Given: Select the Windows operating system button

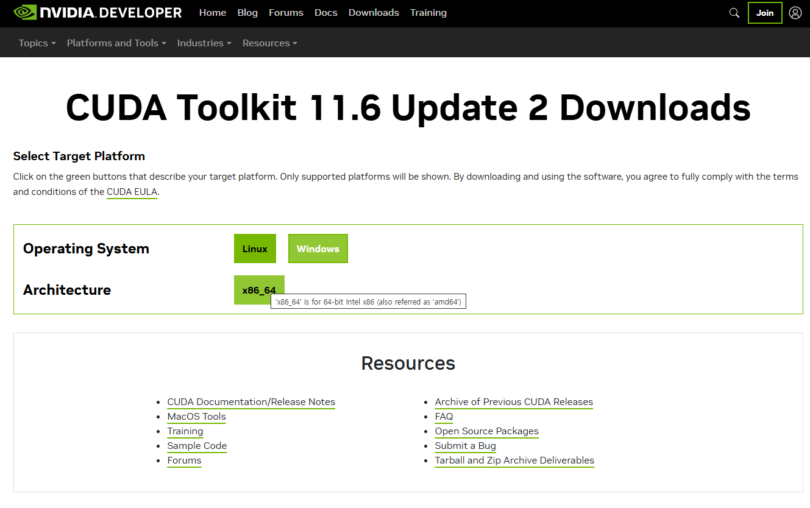Looking at the screenshot, I should (318, 249).
